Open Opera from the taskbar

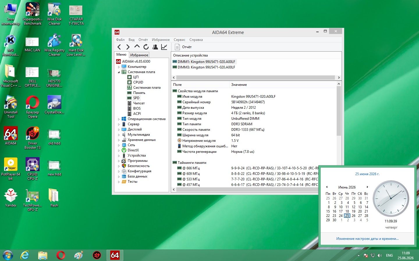point(61,255)
